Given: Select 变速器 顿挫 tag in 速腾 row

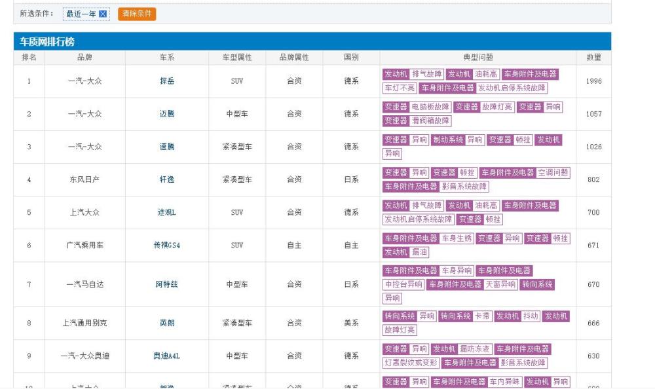Looking at the screenshot, I should (509, 140).
